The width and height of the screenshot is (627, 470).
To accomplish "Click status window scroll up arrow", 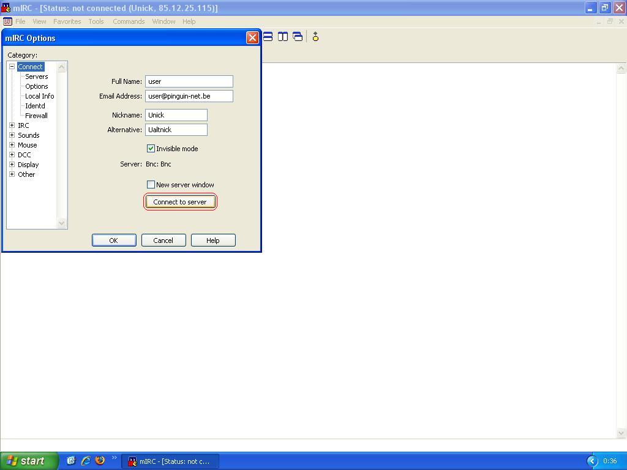I will 621,69.
